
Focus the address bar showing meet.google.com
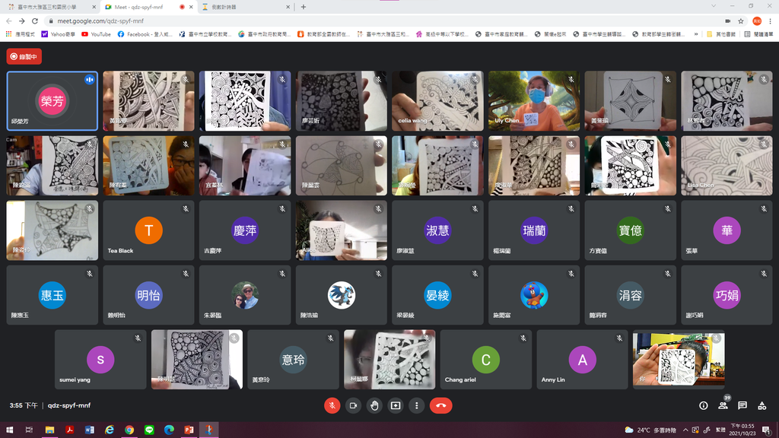(x=383, y=21)
